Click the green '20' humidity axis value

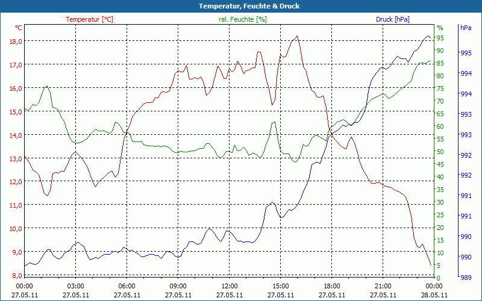coord(440,228)
